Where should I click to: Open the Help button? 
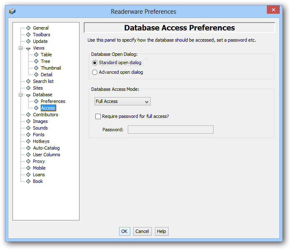(162, 231)
